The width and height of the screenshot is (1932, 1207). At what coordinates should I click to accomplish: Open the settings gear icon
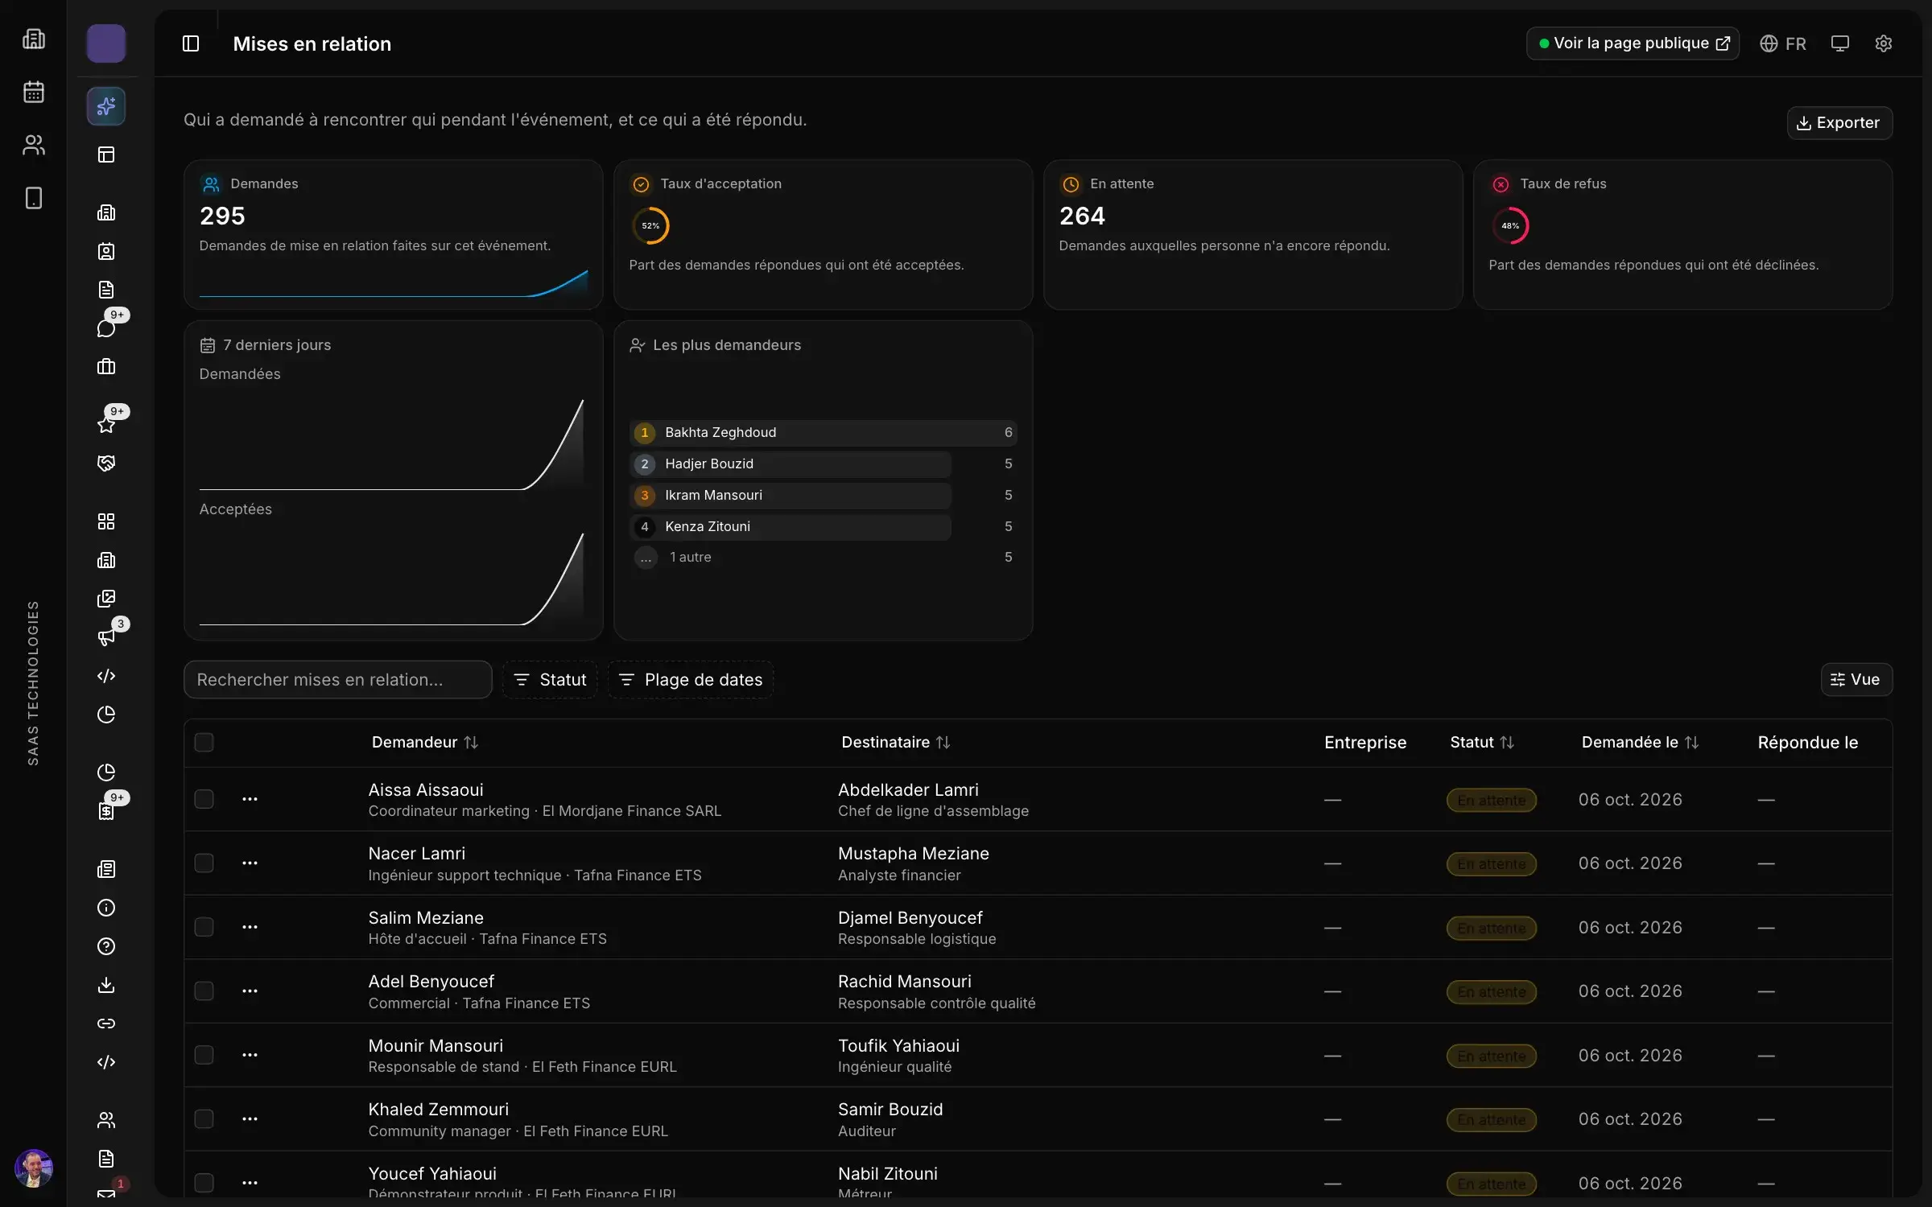coord(1883,43)
